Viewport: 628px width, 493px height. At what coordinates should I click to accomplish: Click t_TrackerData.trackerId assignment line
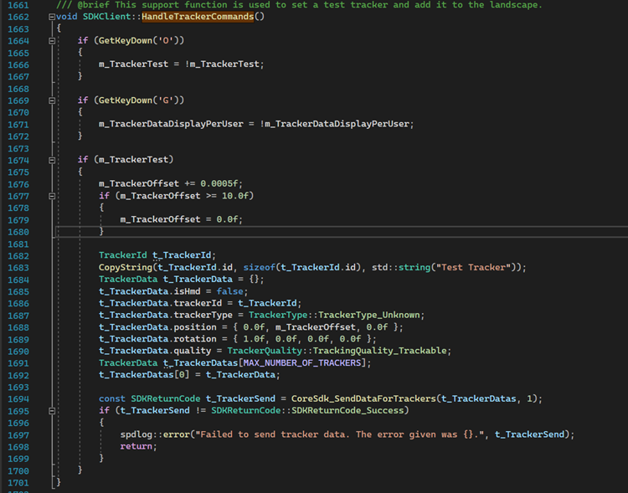pyautogui.click(x=200, y=303)
